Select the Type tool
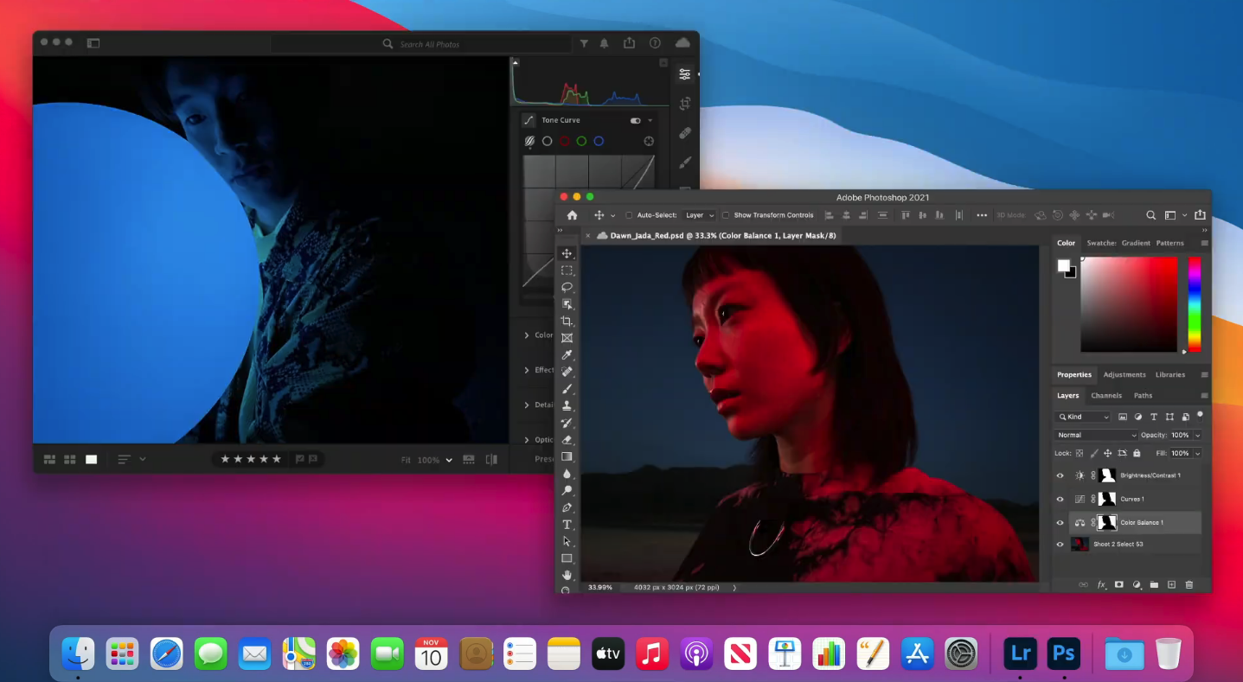This screenshot has width=1243, height=682. 567,525
